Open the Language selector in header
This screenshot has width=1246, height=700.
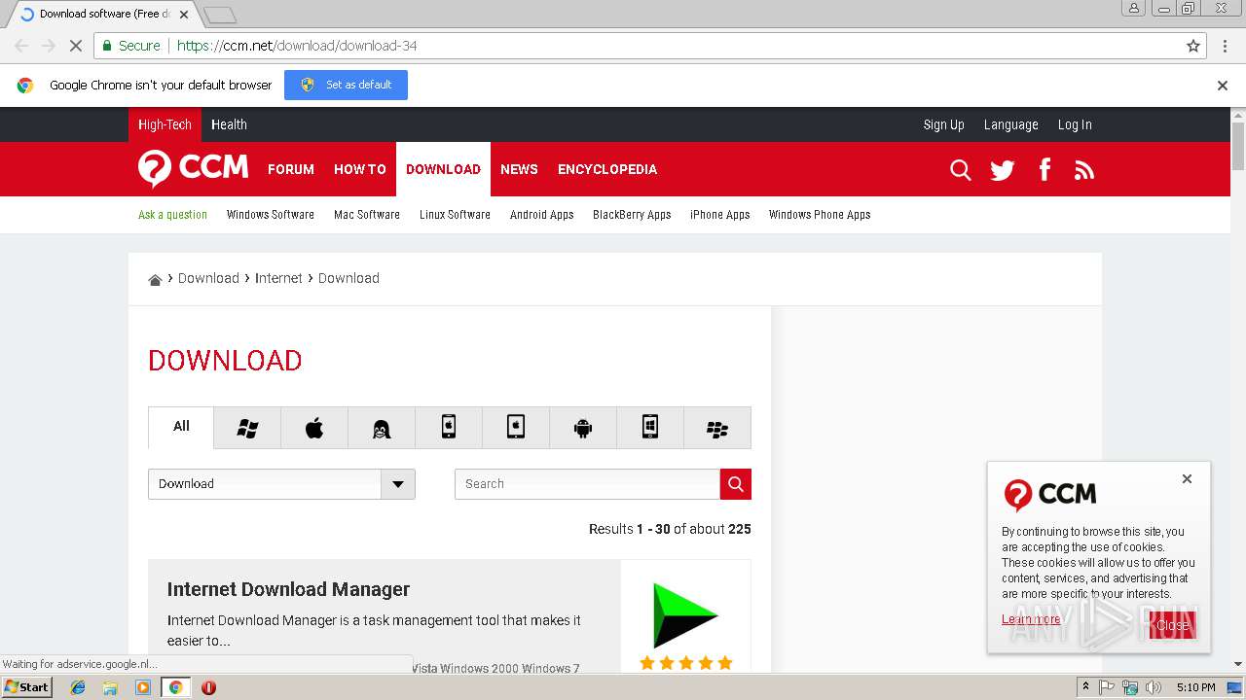(x=1010, y=124)
